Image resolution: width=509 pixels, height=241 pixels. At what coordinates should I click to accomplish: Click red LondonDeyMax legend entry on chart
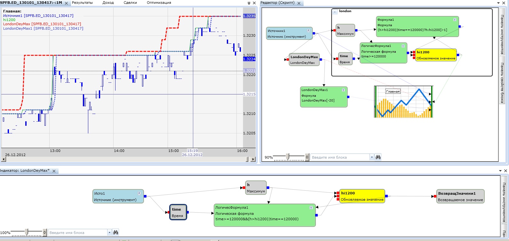click(42, 24)
